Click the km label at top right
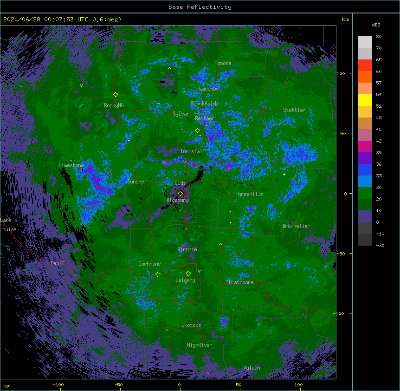This screenshot has width=400, height=391. pyautogui.click(x=346, y=20)
